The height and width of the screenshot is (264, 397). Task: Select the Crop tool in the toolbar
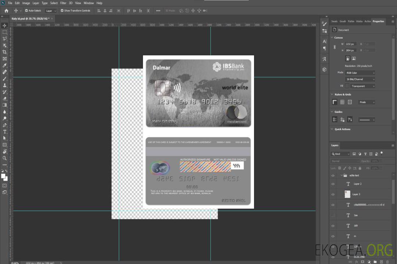coord(4,52)
